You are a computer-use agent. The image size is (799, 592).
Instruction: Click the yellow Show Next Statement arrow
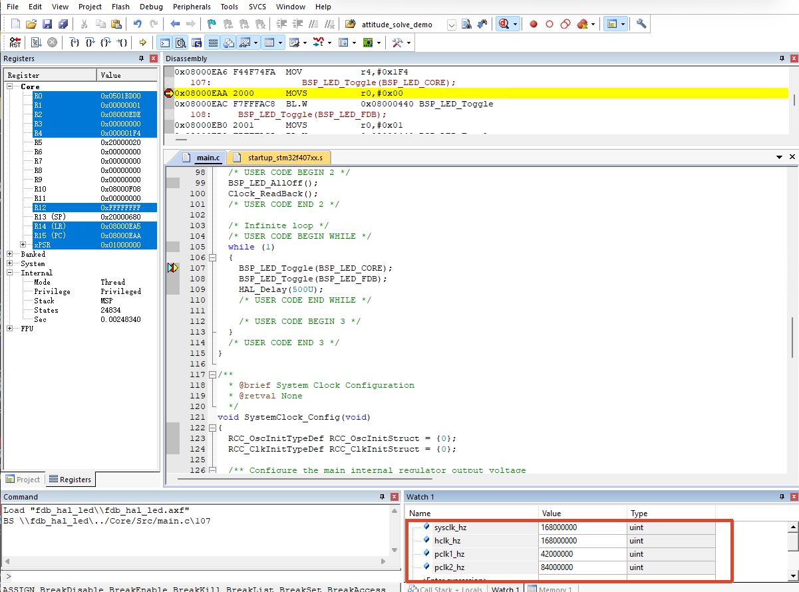143,43
